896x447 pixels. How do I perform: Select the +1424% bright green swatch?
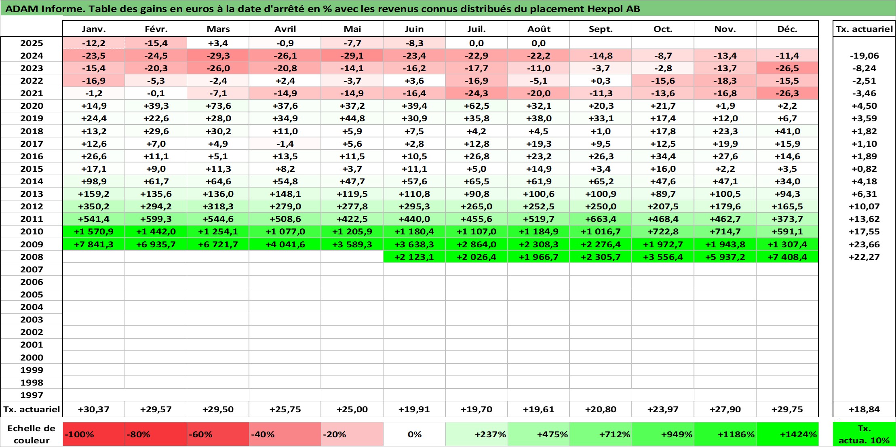pos(787,434)
